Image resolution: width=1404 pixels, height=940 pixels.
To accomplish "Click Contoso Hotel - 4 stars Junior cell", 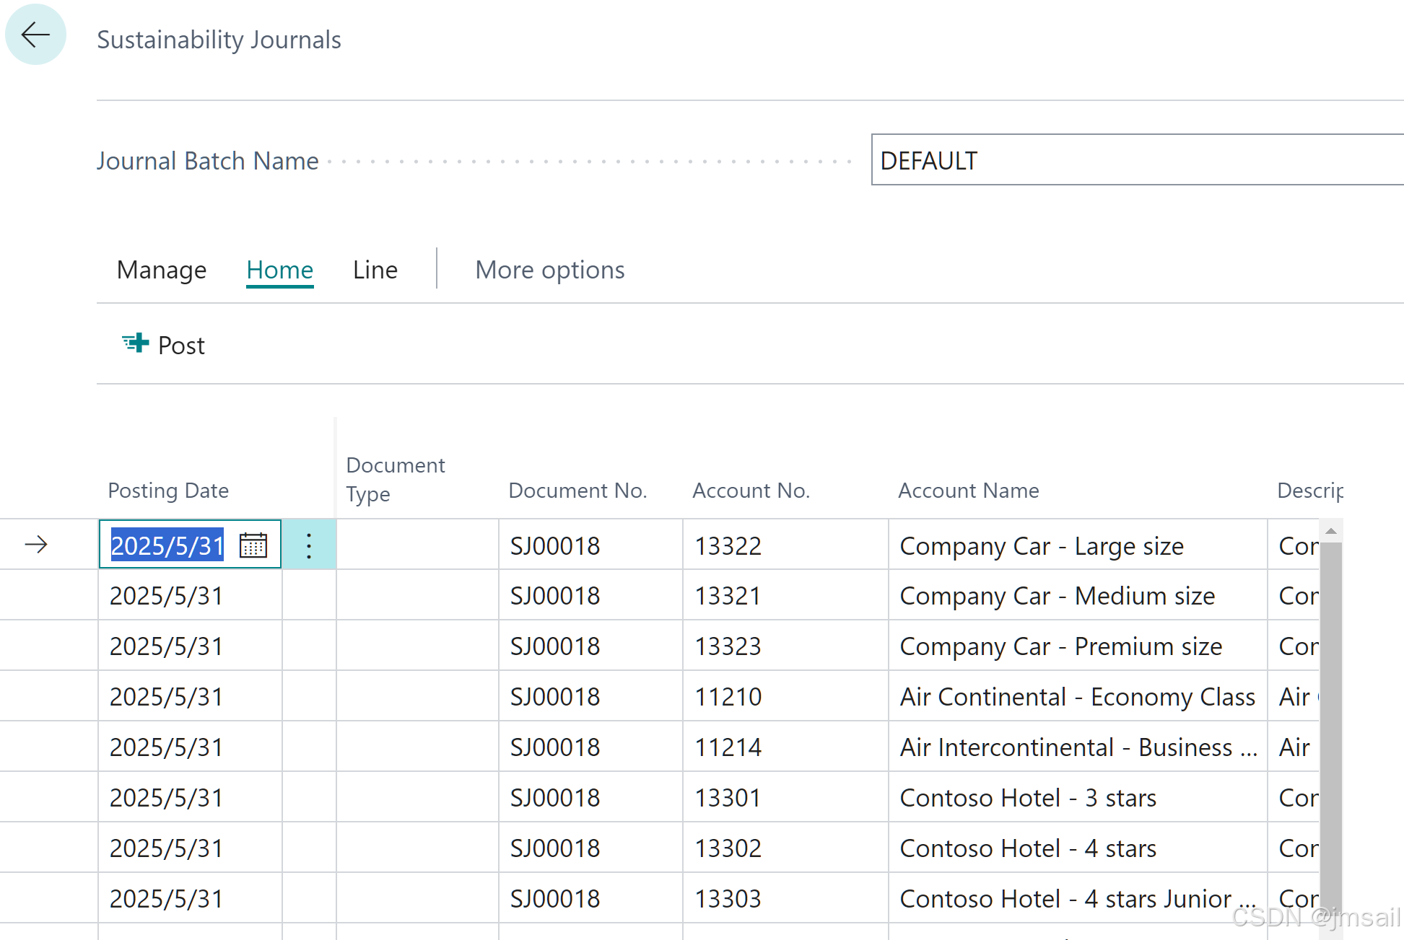I will (x=1078, y=899).
